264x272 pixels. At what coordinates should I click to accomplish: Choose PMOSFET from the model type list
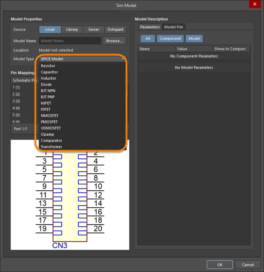(x=82, y=122)
